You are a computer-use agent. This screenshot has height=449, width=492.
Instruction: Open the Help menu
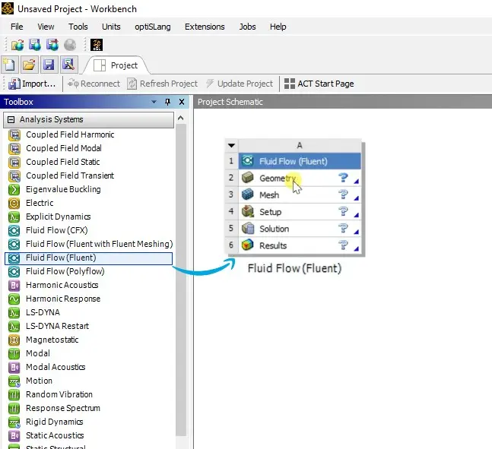pyautogui.click(x=278, y=27)
